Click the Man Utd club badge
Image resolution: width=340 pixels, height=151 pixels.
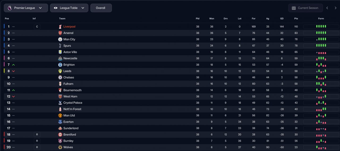[60, 115]
